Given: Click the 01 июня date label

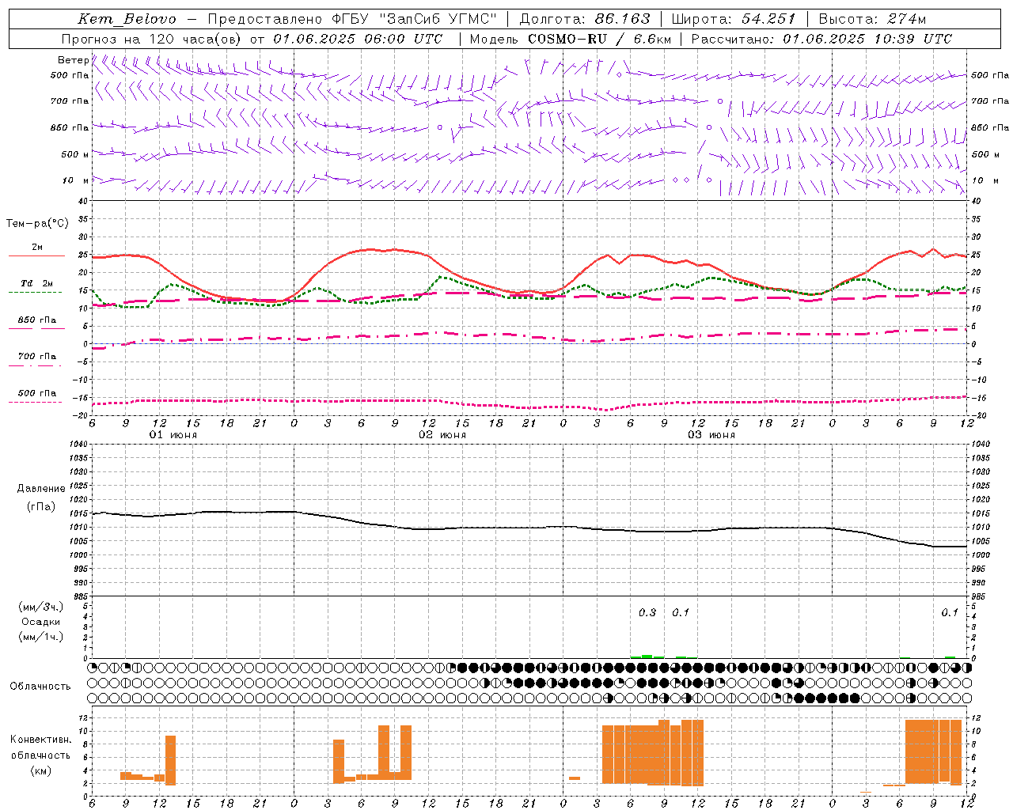Looking at the screenshot, I should tap(173, 435).
